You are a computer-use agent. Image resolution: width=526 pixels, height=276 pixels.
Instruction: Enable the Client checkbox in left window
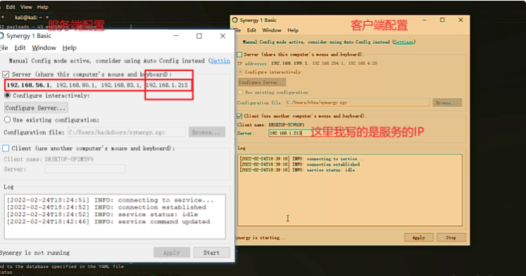click(6, 148)
